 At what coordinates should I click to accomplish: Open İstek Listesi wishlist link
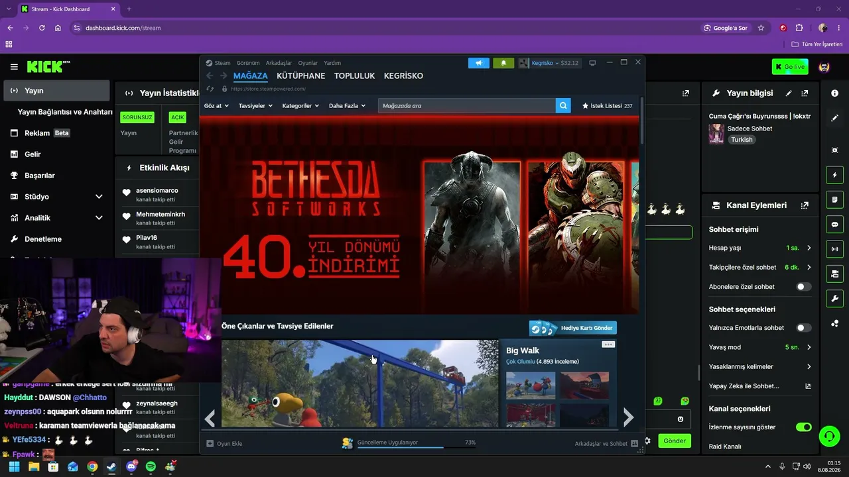(x=607, y=106)
